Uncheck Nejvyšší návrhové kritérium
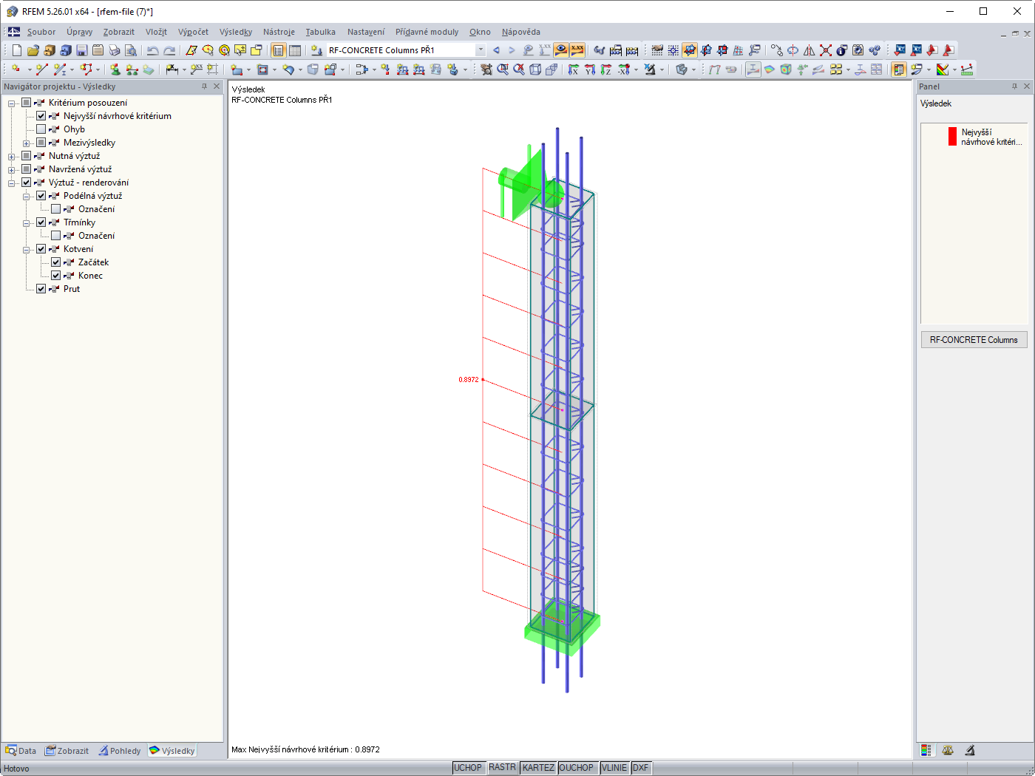Viewport: 1035px width, 776px height. click(41, 116)
